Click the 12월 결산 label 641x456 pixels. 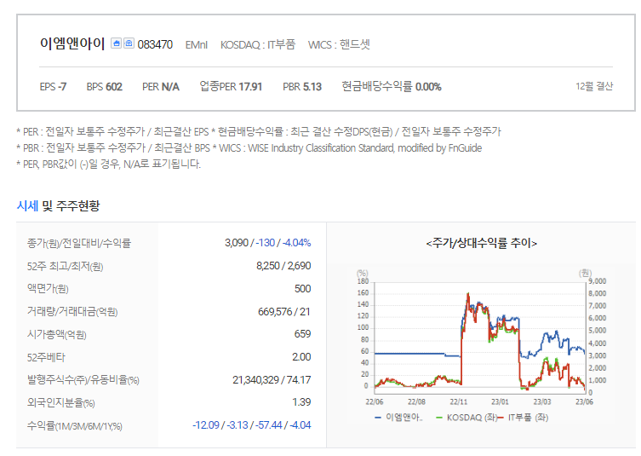(x=594, y=86)
